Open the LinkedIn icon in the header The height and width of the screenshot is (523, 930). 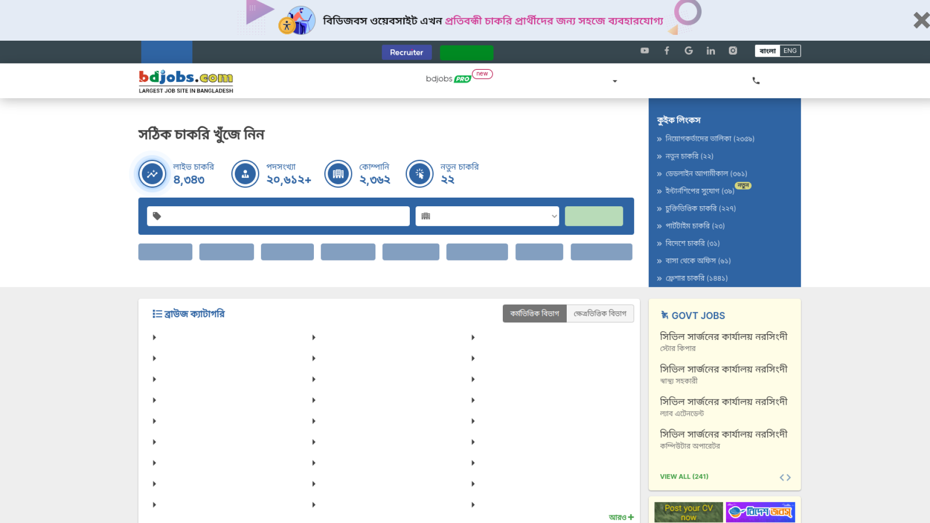711,51
